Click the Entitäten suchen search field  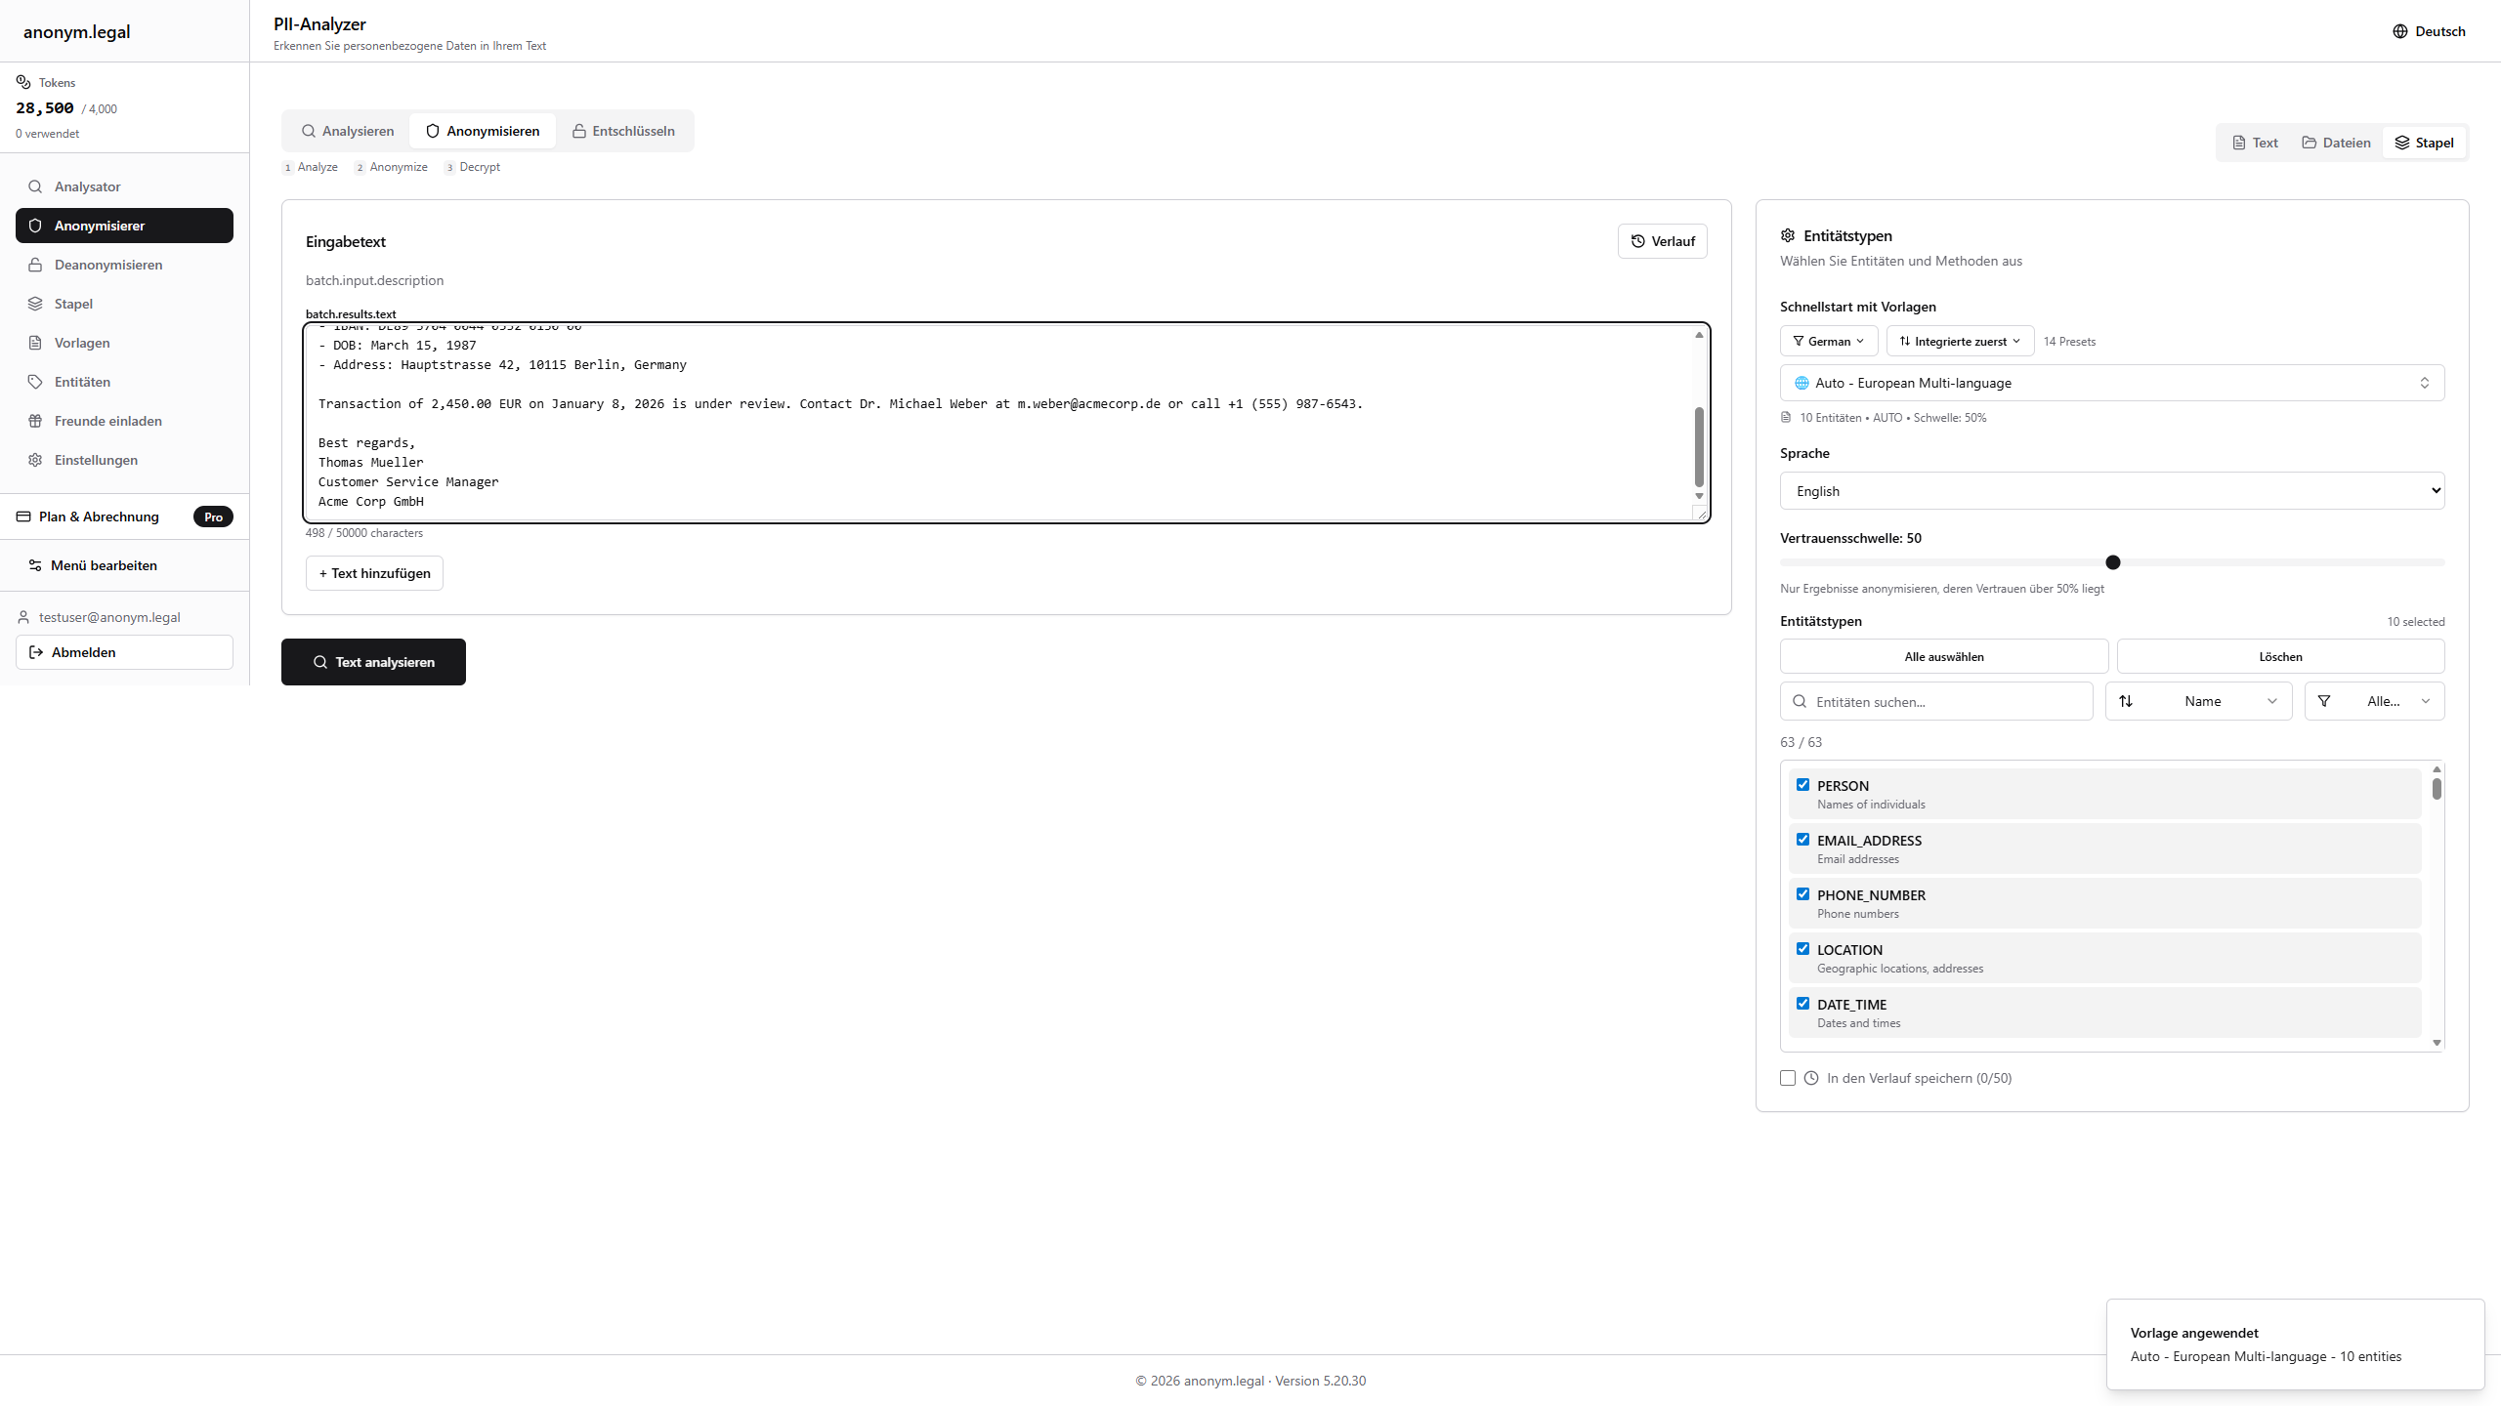(1934, 701)
